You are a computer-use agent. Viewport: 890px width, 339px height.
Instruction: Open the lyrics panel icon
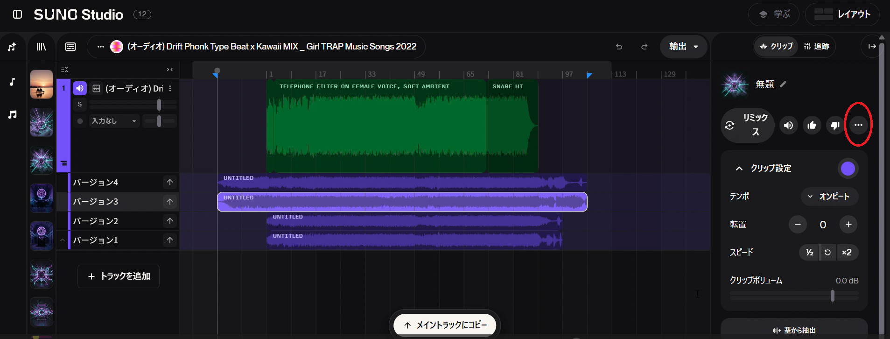tap(70, 47)
